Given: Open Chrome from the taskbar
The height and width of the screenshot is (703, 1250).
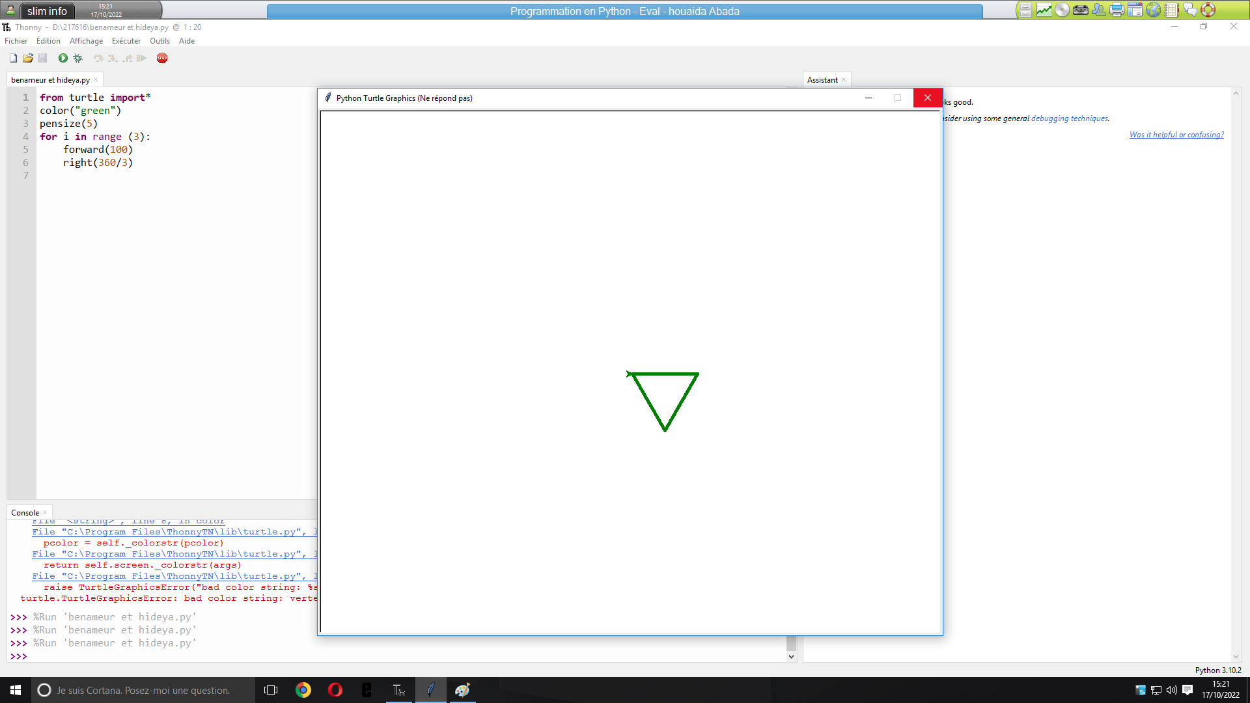Looking at the screenshot, I should point(303,690).
